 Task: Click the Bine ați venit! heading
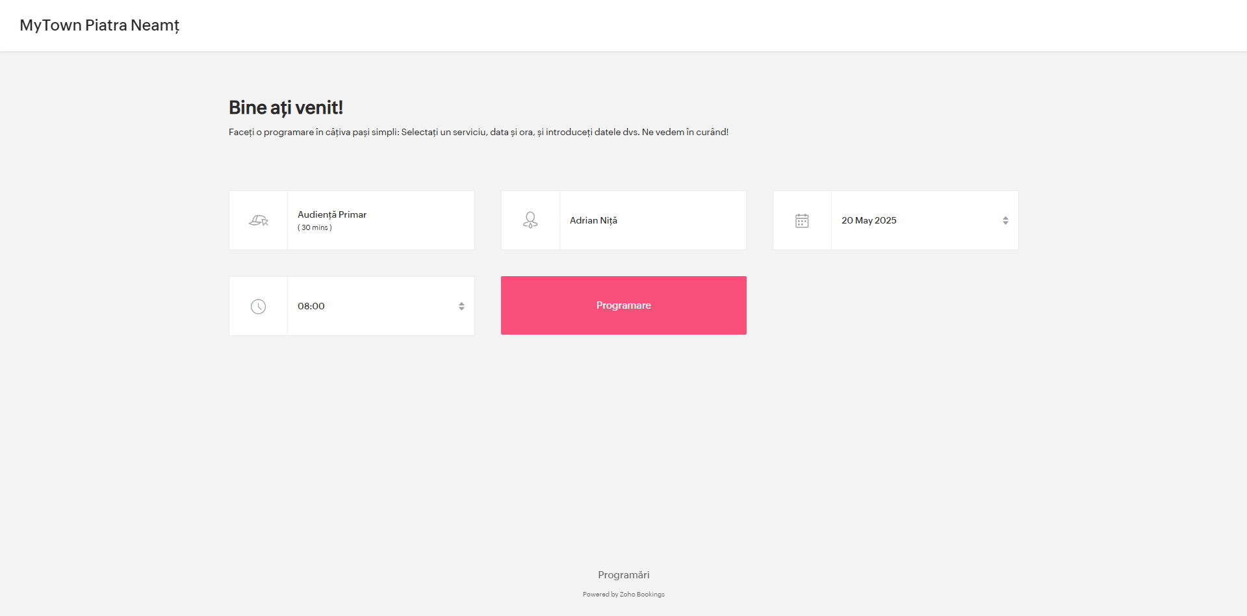click(286, 108)
